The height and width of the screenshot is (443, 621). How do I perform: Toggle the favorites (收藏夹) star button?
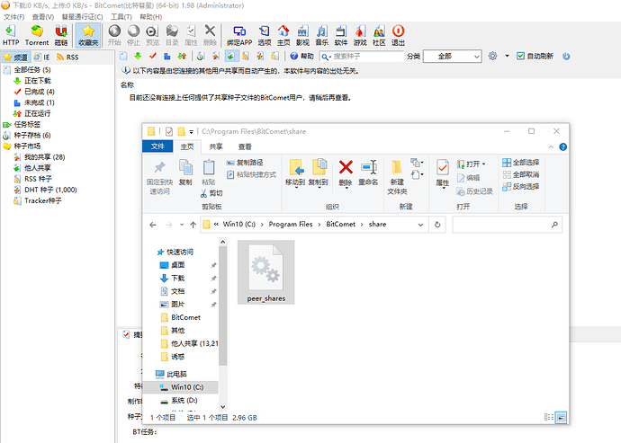pos(88,35)
